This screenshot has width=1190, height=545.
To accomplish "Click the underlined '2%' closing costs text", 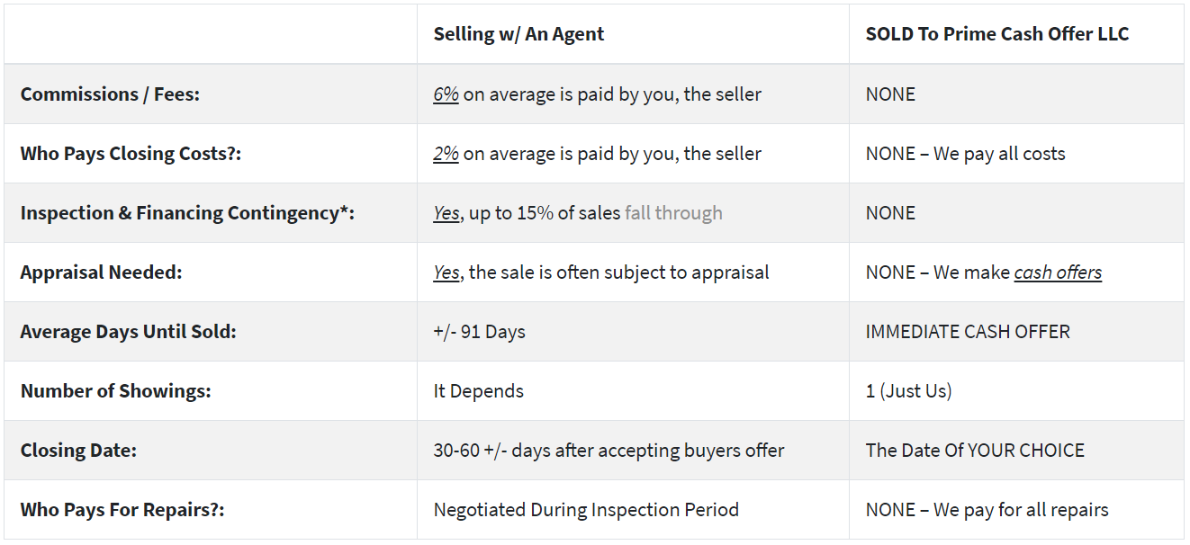I will pos(446,154).
